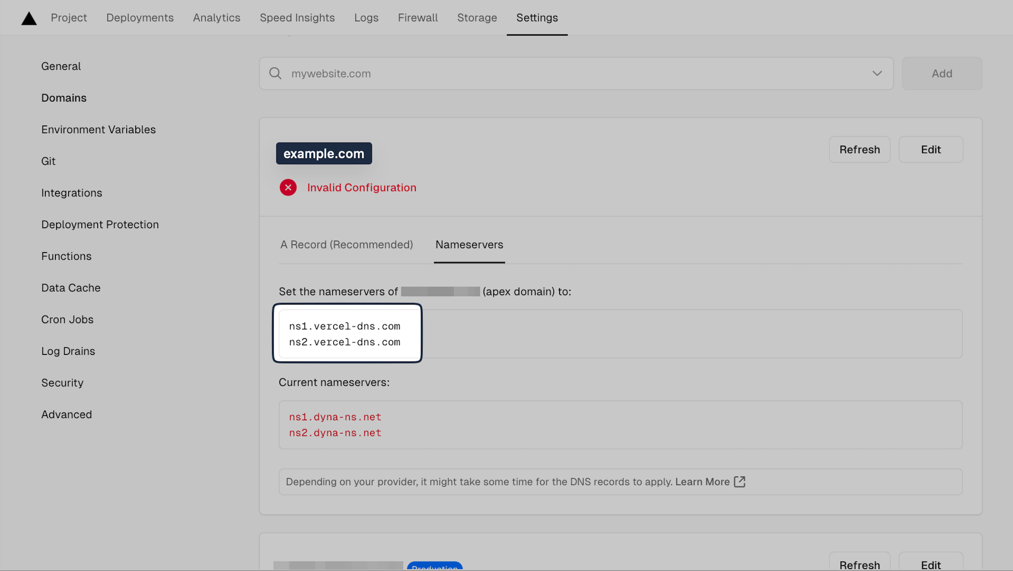
Task: Click ns2.vercel-dns.com nameserver text
Action: [345, 342]
